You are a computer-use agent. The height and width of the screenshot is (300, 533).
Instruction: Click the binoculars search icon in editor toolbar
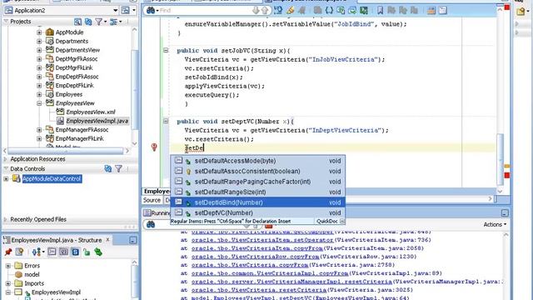tap(150, 10)
